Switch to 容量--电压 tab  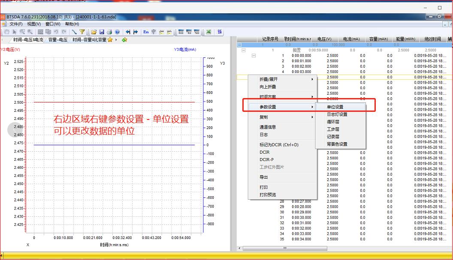[x=58, y=40]
